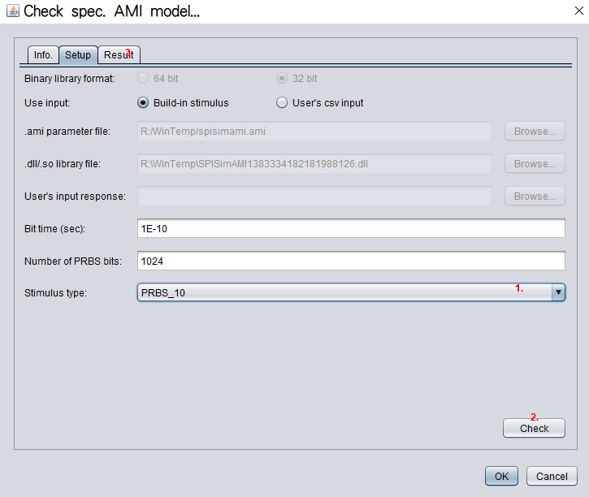This screenshot has height=497, width=589.
Task: Select Build-in stimulus as input
Action: click(x=144, y=103)
